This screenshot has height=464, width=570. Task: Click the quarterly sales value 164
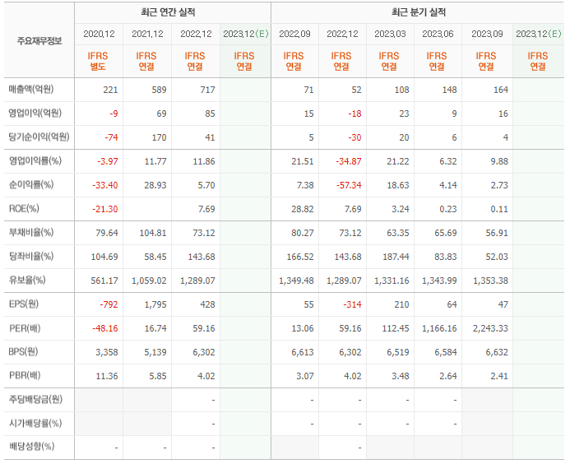(x=501, y=90)
